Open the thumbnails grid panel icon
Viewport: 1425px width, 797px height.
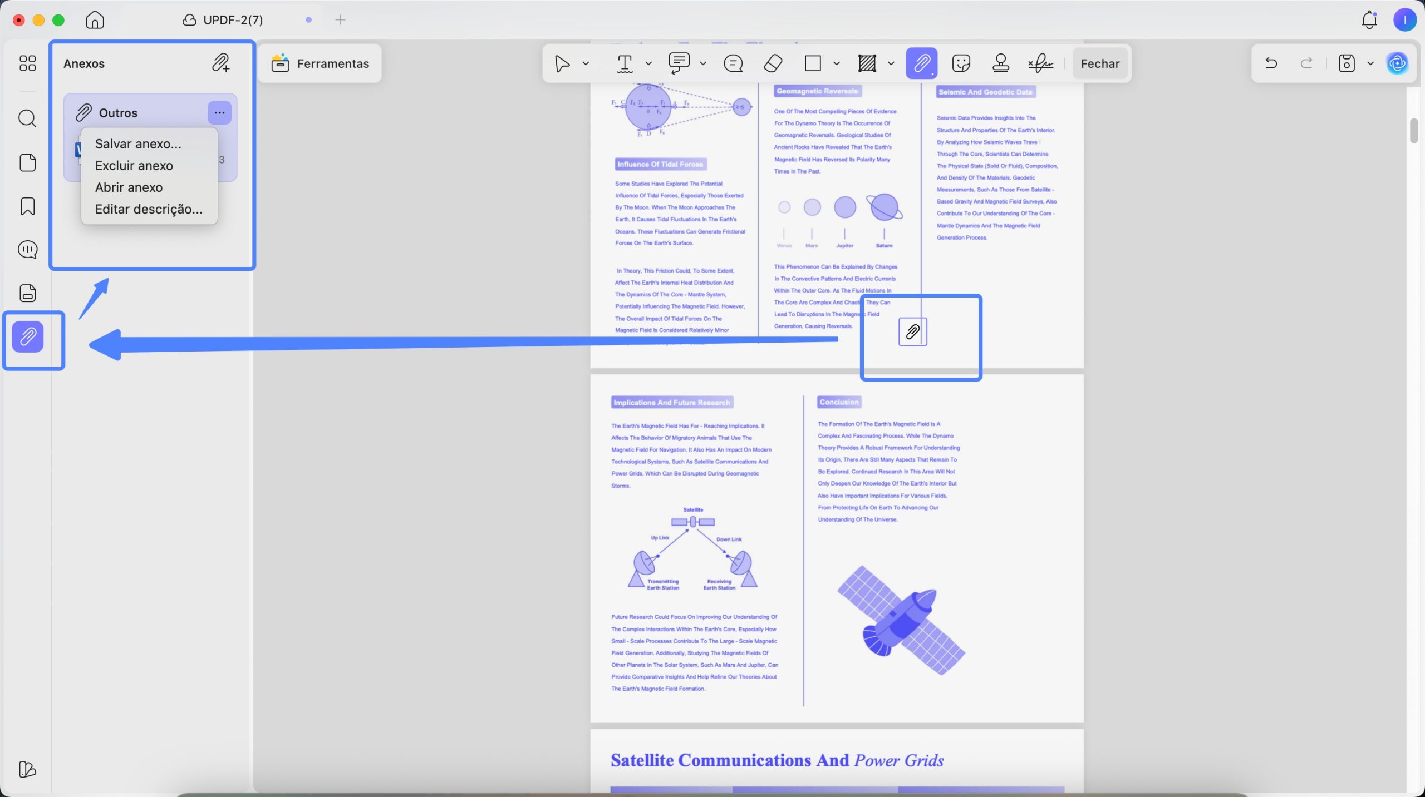coord(27,63)
